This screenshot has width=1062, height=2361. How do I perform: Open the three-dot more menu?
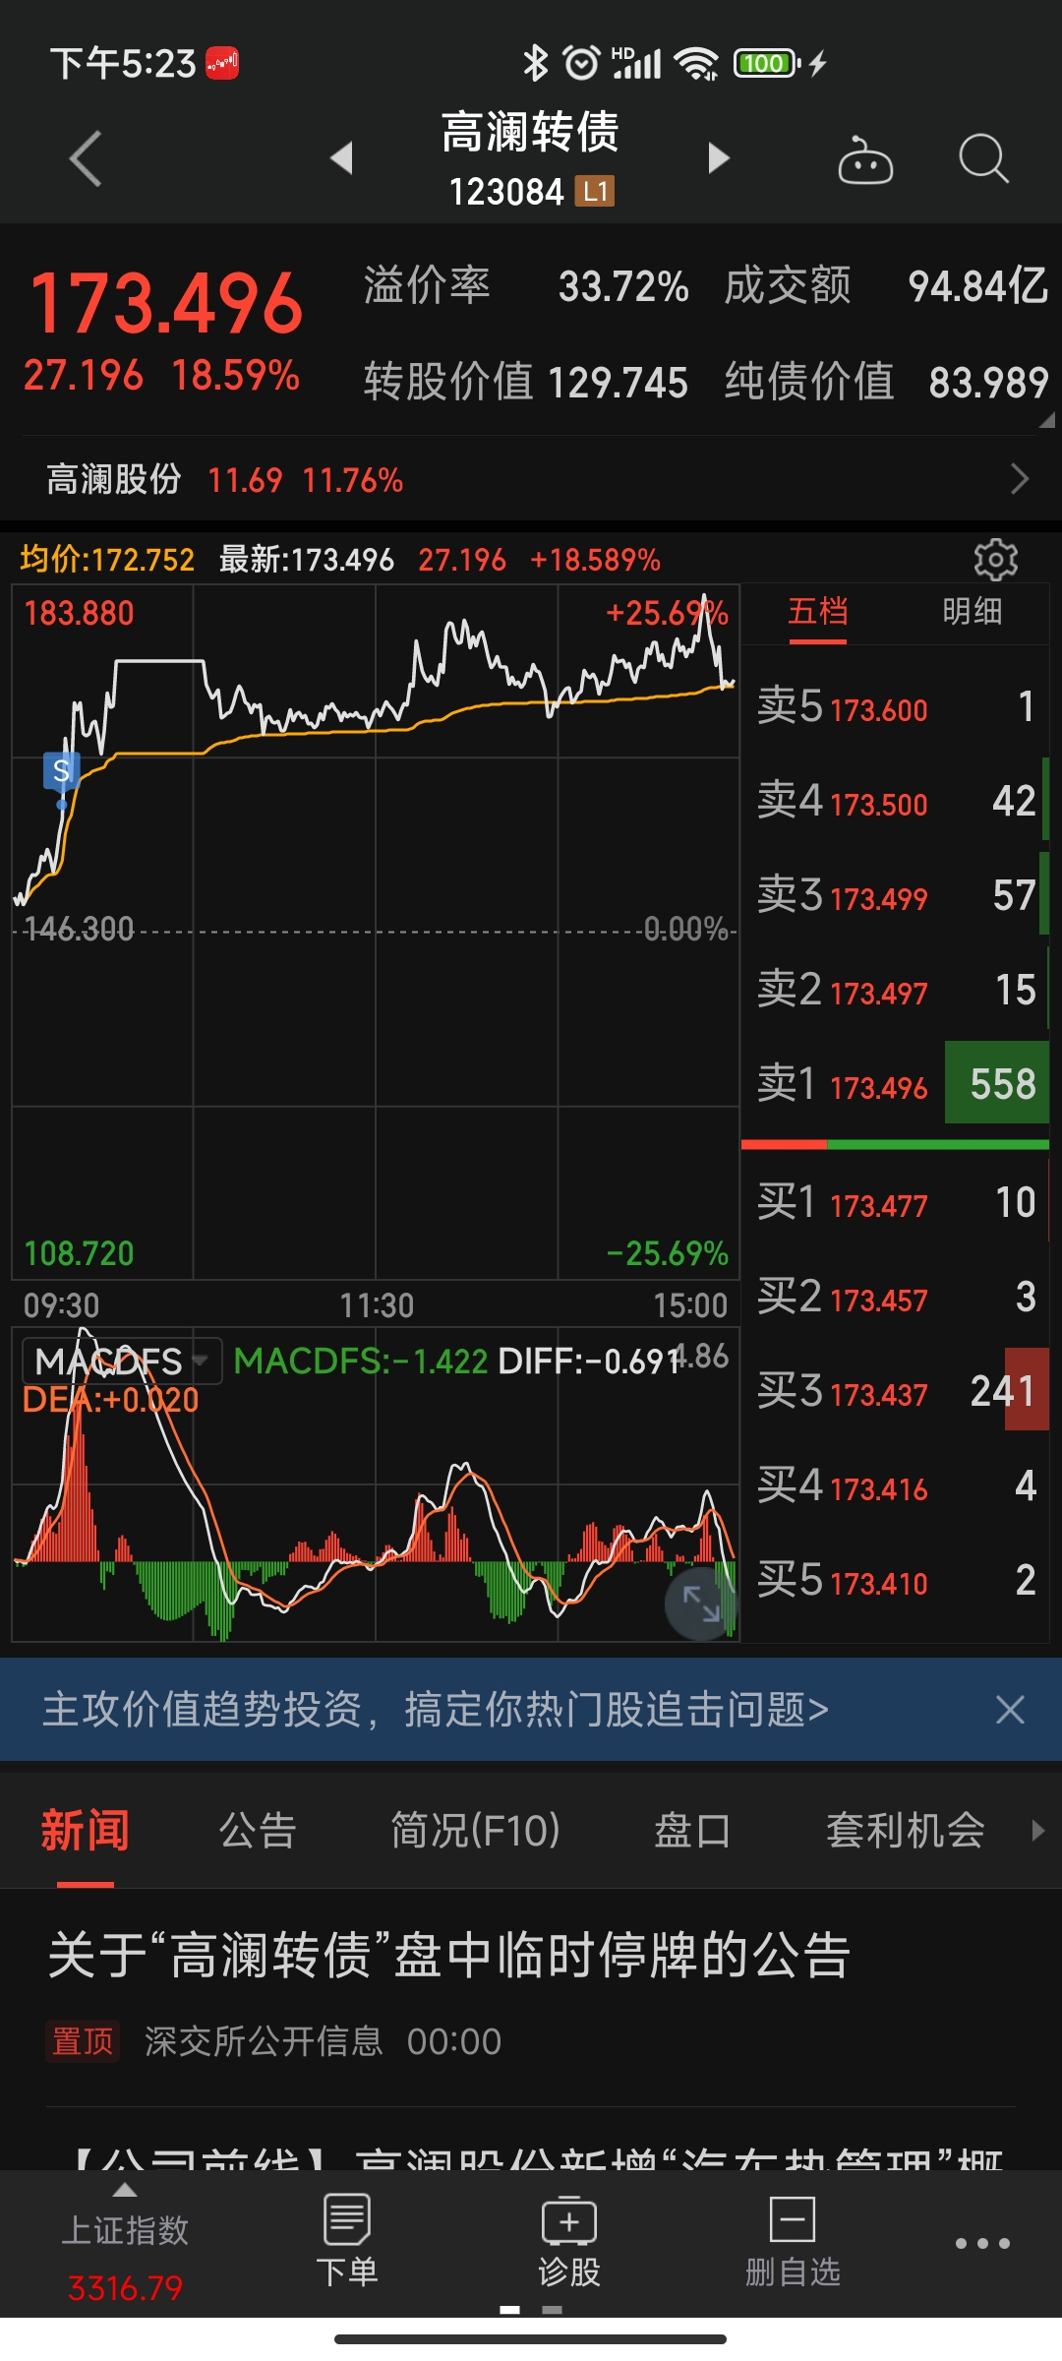click(x=982, y=2243)
